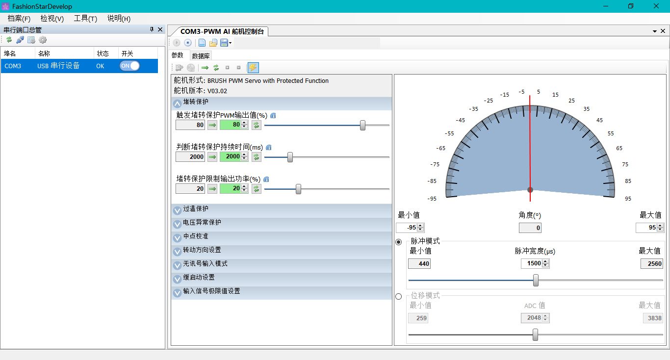Reload stall power limit 20 refresh button
The height and width of the screenshot is (360, 670).
[257, 189]
